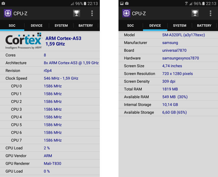Tap the GPU Vendor value 'ARM'
This screenshot has height=177, width=218.
(48, 156)
